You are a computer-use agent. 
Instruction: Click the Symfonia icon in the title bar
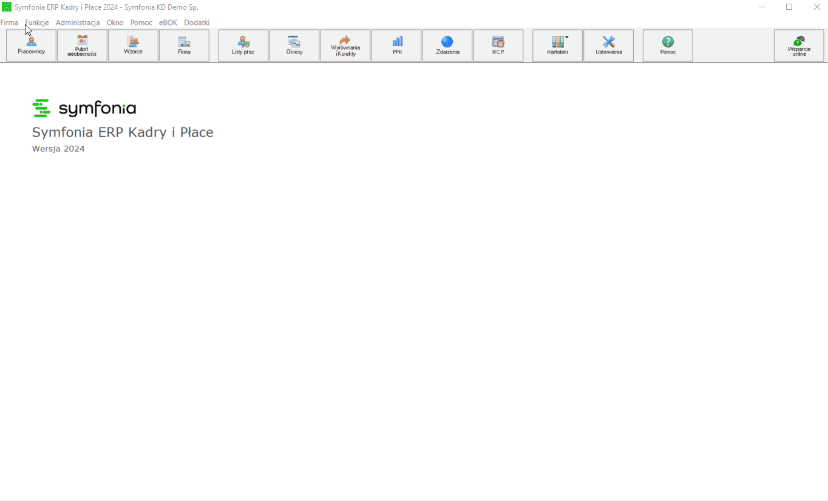(7, 7)
